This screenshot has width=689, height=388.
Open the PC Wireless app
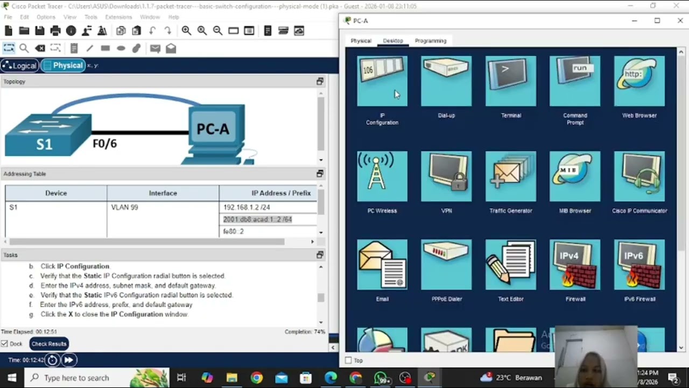tap(382, 176)
